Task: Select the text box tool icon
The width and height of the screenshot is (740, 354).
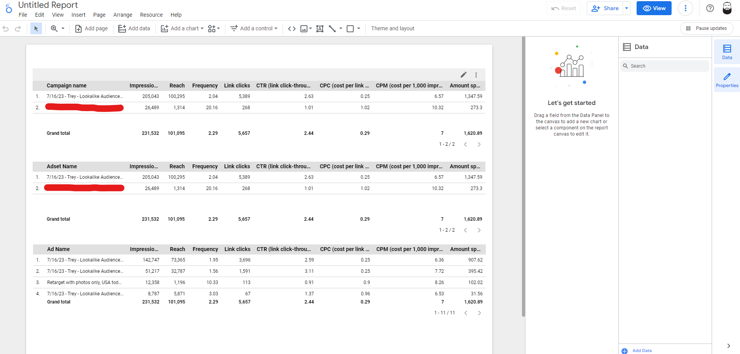Action: pyautogui.click(x=319, y=28)
